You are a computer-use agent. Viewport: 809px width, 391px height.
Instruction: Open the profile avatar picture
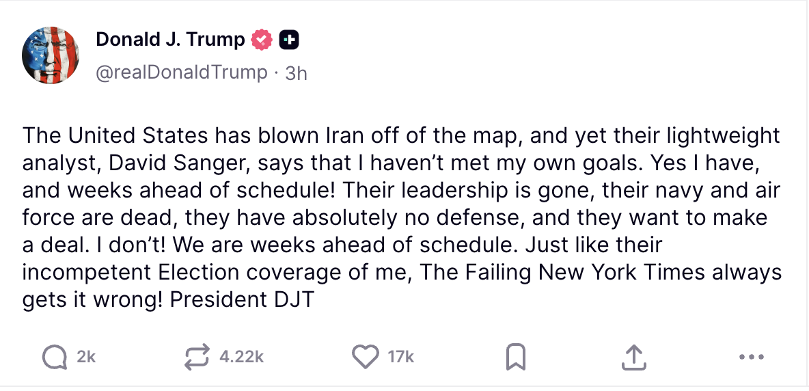coord(51,56)
